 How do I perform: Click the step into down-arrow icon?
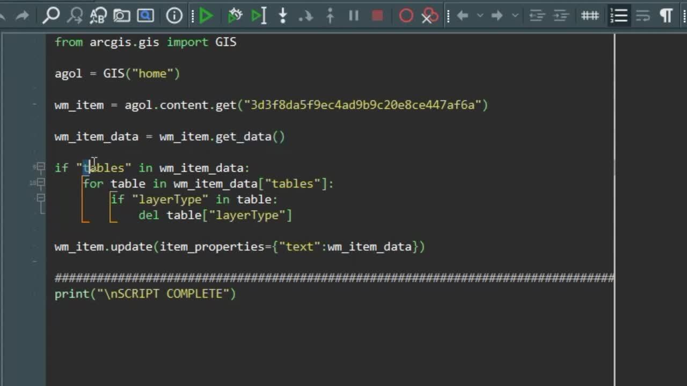283,16
